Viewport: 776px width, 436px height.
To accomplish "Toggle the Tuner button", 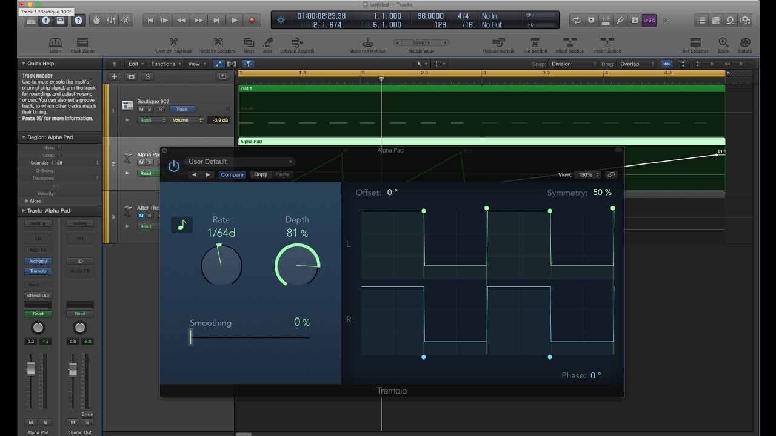I will pyautogui.click(x=620, y=20).
